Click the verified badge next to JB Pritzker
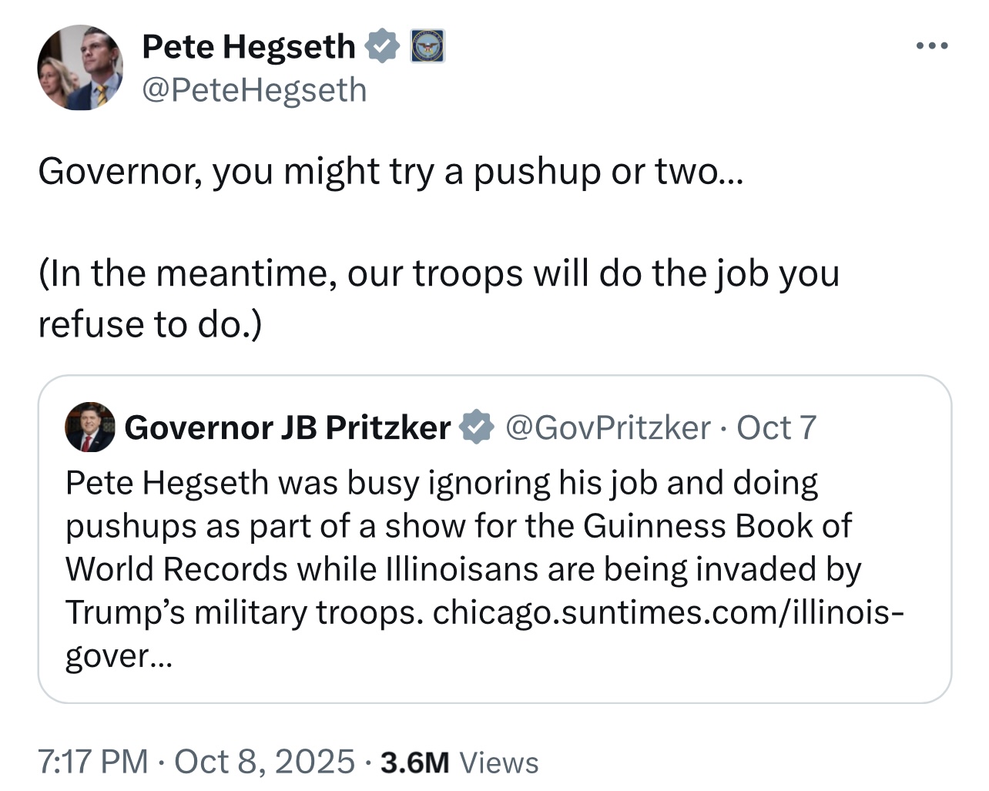The image size is (989, 791). 477,427
